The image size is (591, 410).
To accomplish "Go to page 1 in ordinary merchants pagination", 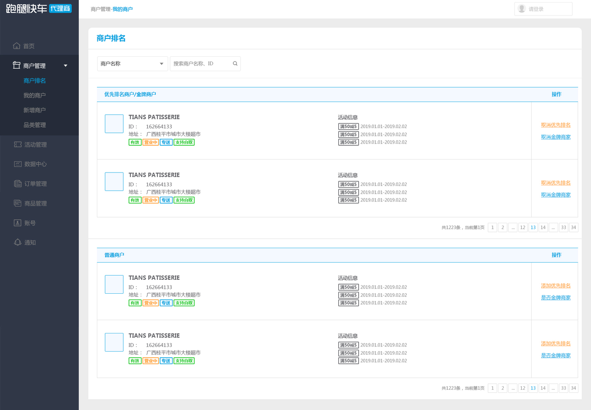I will click(492, 388).
